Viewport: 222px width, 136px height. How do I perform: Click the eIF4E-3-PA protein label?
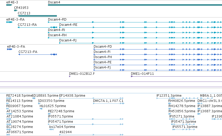[x=16, y=47]
